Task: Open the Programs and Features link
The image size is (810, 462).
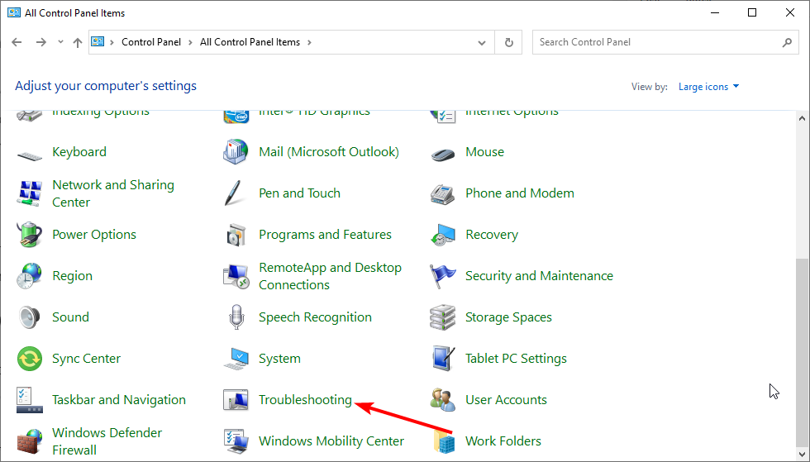Action: pos(325,235)
